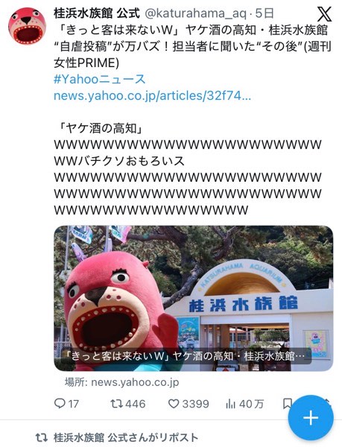Repost the tweet with the retweet icon
The image size is (342, 447).
click(x=116, y=403)
